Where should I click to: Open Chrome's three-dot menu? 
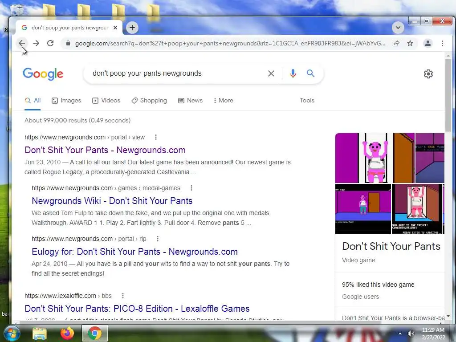(442, 43)
